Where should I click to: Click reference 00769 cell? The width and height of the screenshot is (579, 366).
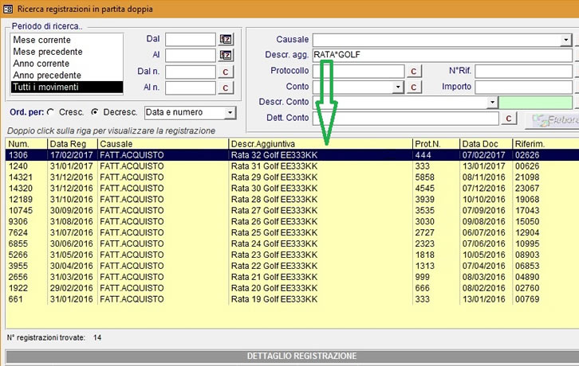[527, 299]
